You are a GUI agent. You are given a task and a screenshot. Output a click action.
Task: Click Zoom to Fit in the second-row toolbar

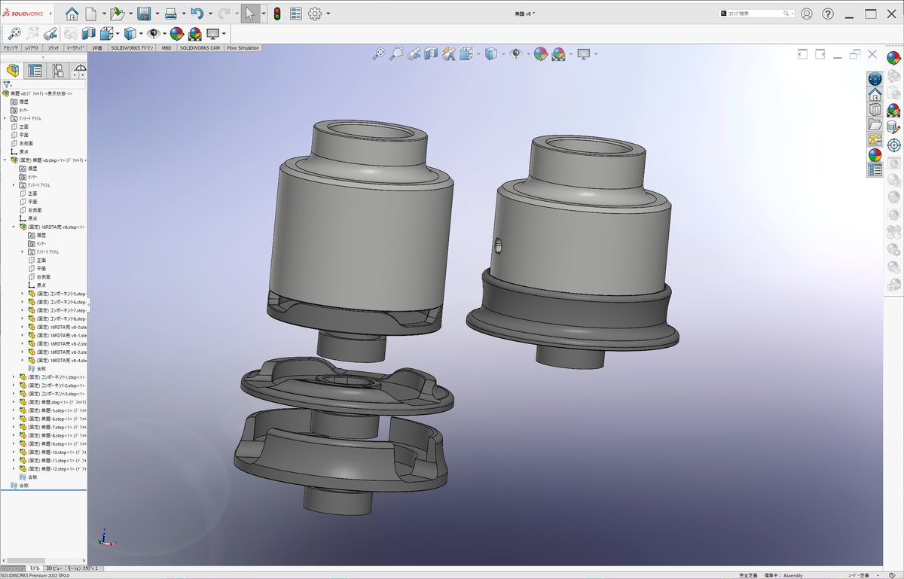tap(14, 33)
